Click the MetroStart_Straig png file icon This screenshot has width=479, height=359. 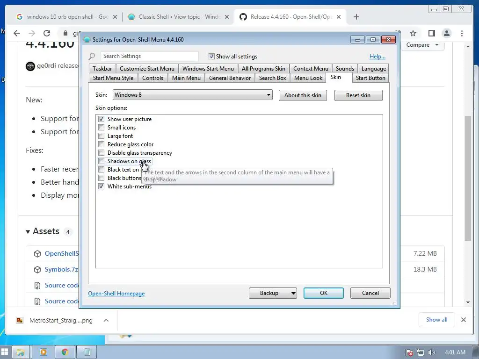pos(20,320)
